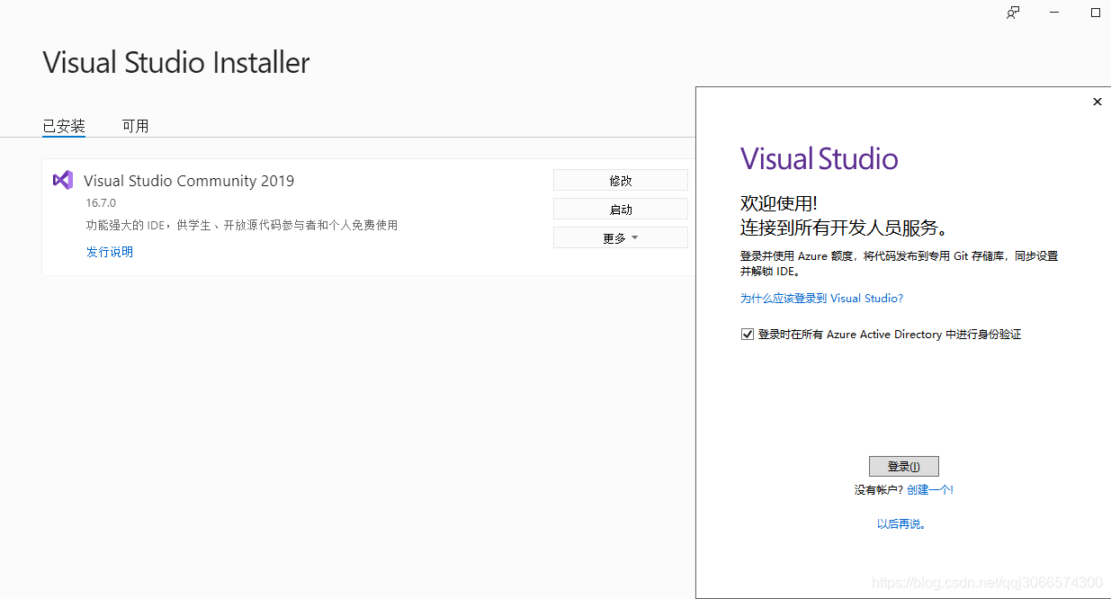Open the 为什么应该登录到 Visual Studio? link
This screenshot has width=1111, height=599.
(821, 298)
